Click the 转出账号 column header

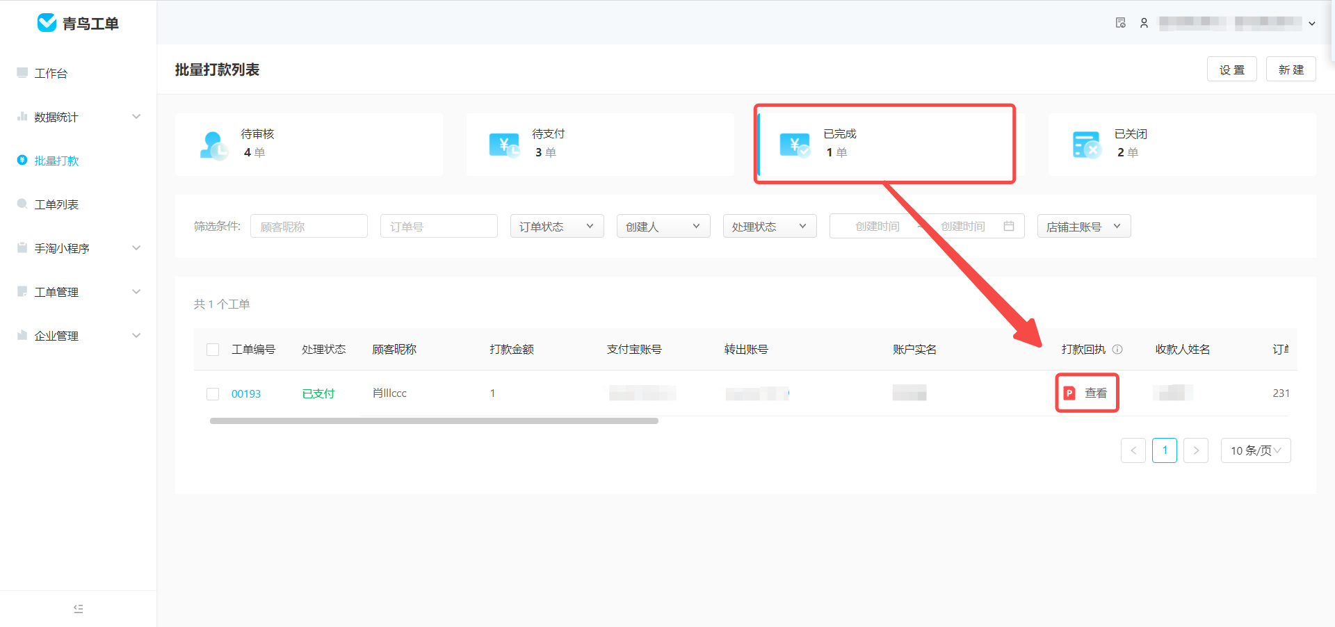click(x=746, y=350)
